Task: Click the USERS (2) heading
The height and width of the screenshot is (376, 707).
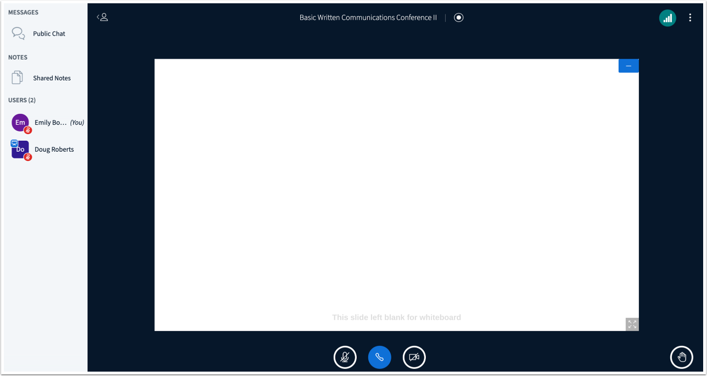Action: [22, 100]
